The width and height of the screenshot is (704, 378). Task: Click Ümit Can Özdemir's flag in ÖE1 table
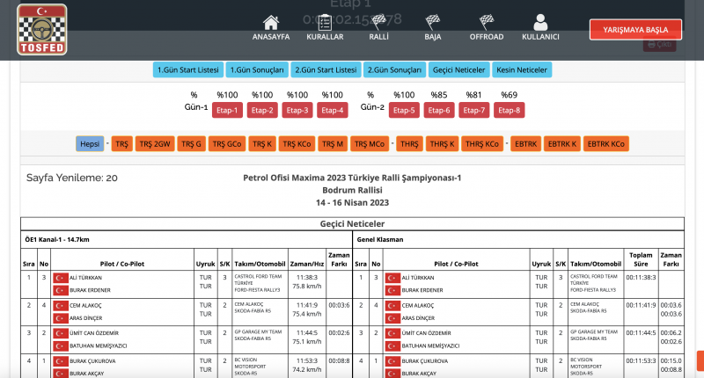click(x=61, y=334)
